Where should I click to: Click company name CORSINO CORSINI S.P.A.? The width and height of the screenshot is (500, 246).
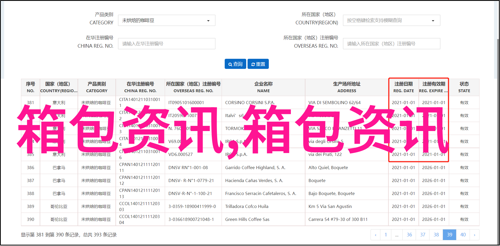(x=250, y=103)
